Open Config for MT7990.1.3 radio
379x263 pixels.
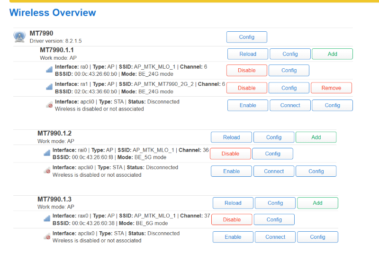pos(275,203)
